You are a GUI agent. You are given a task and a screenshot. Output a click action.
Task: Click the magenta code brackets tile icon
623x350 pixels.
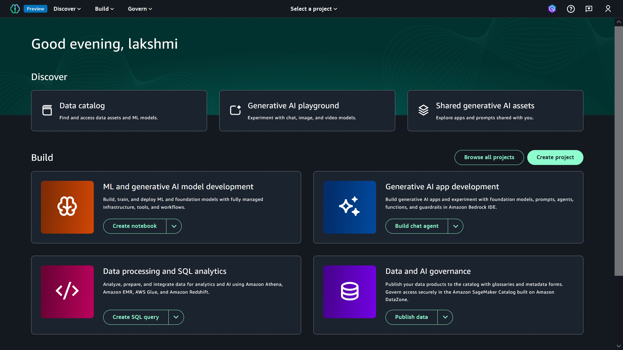pyautogui.click(x=67, y=292)
